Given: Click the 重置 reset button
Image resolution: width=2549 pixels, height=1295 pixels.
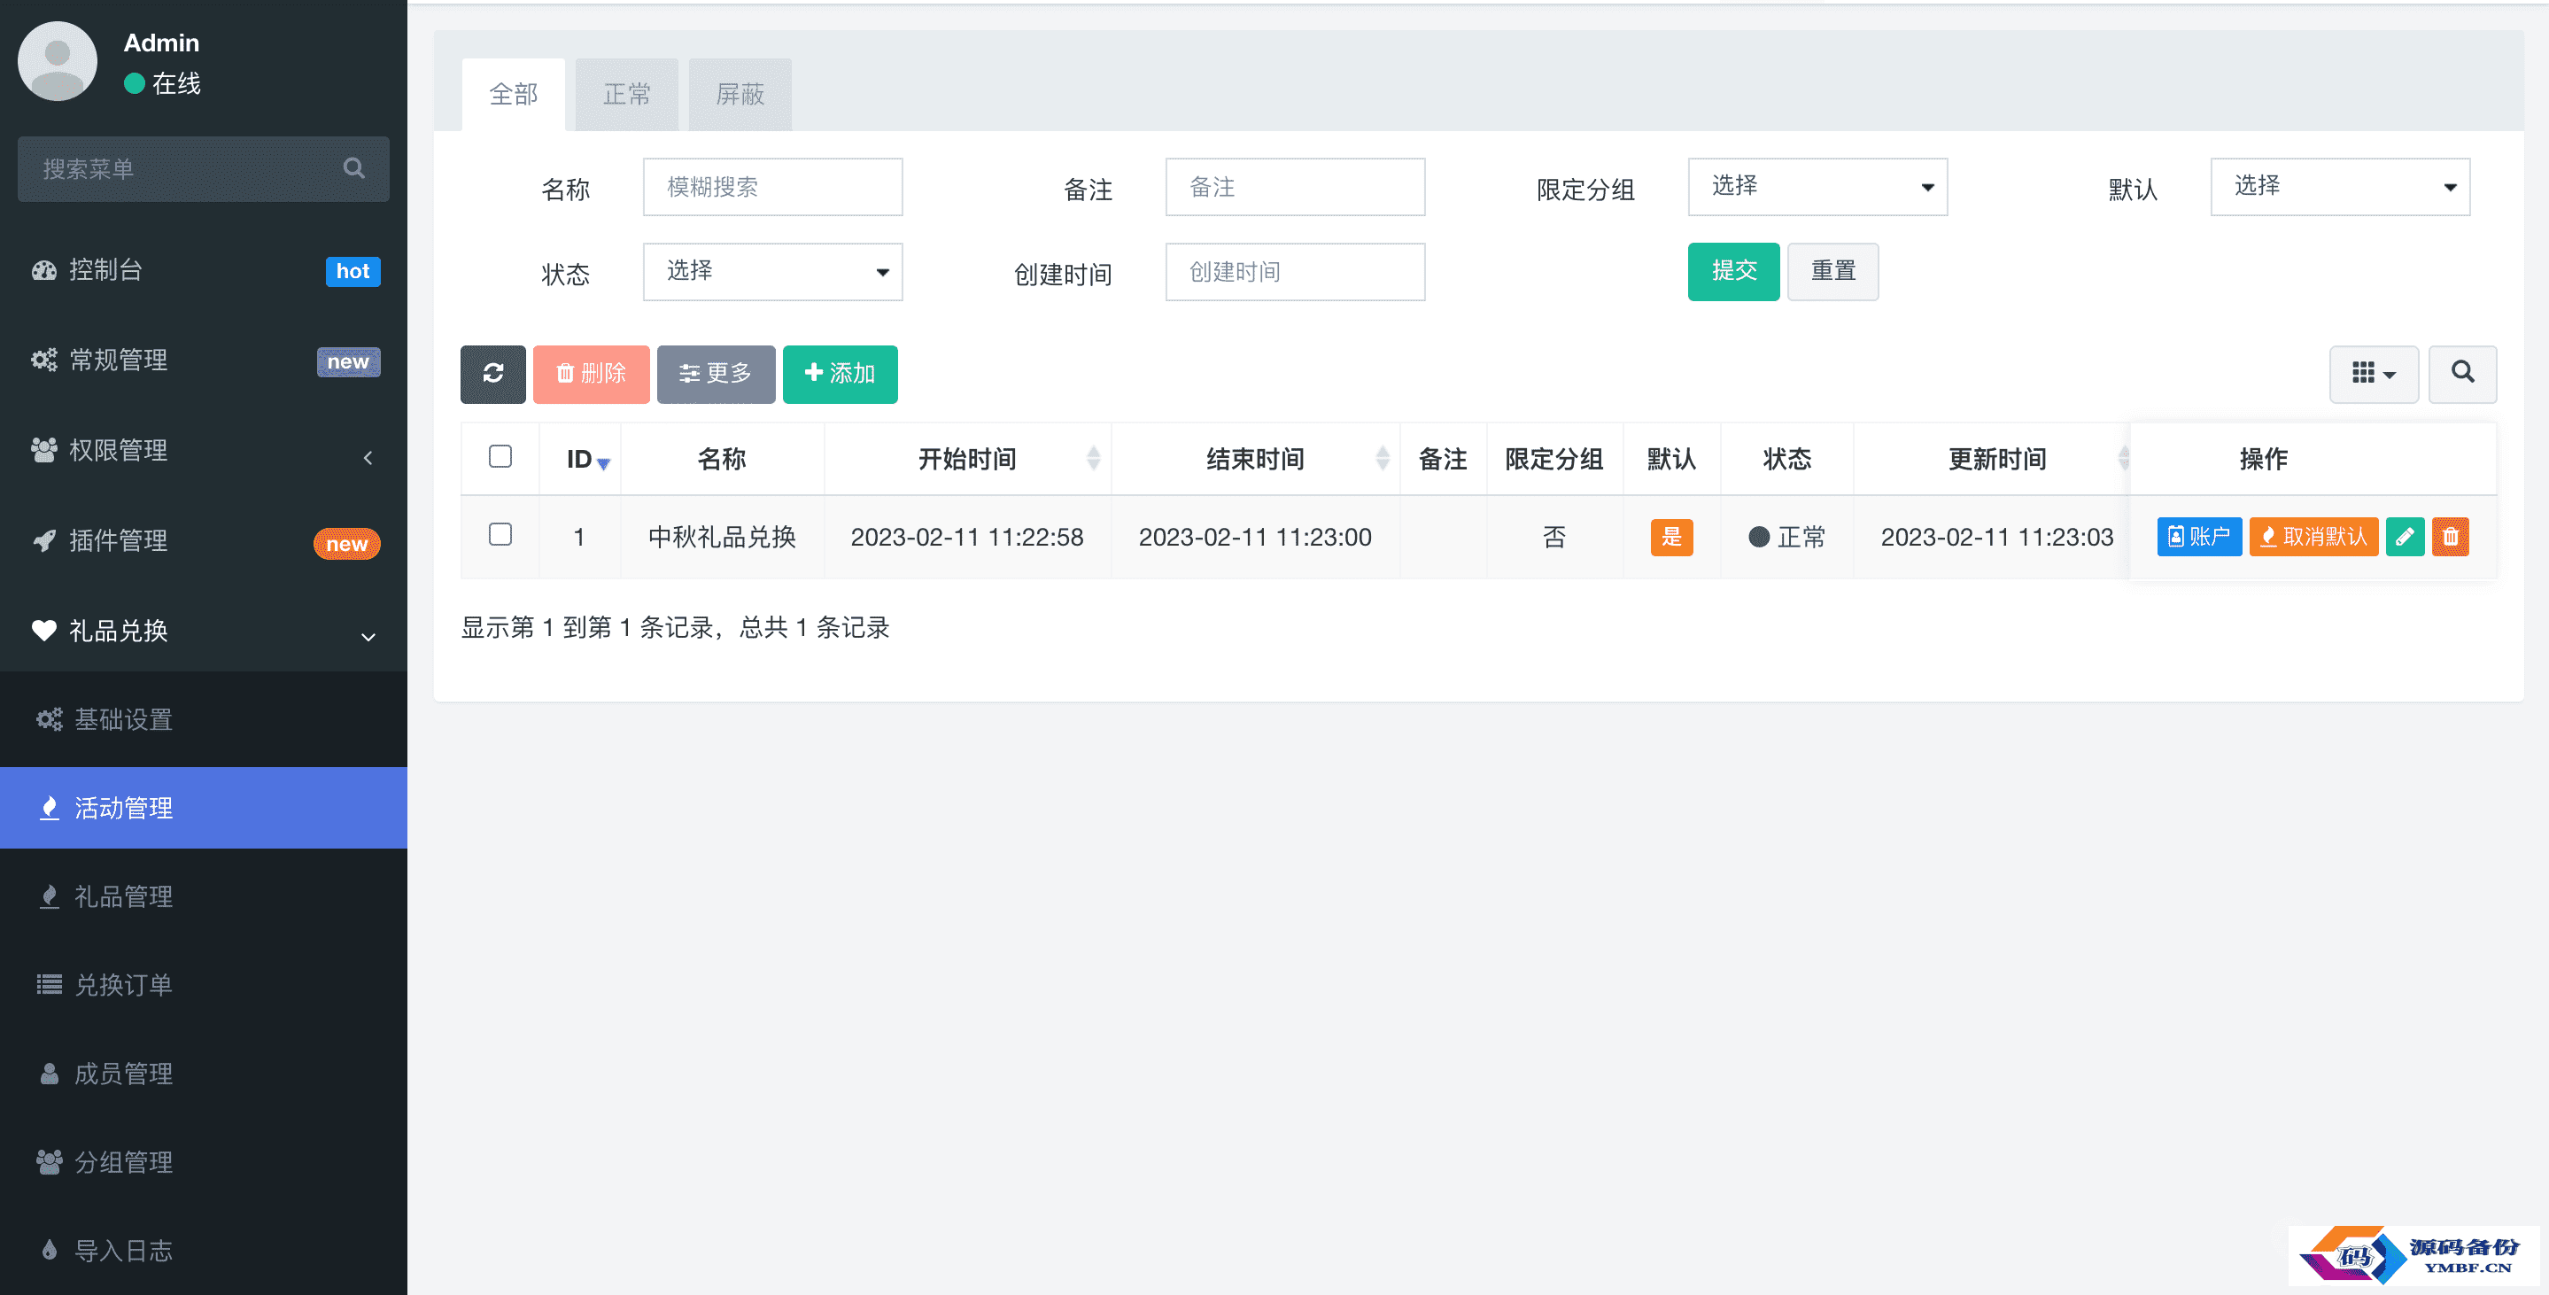Looking at the screenshot, I should (1832, 271).
